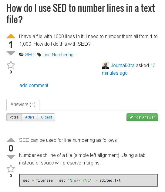Open JournalXtra's profile link

click(x=123, y=65)
